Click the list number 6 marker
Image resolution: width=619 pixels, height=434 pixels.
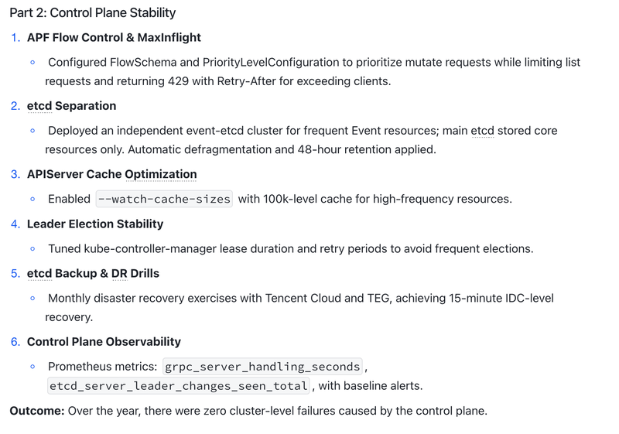[x=15, y=342]
